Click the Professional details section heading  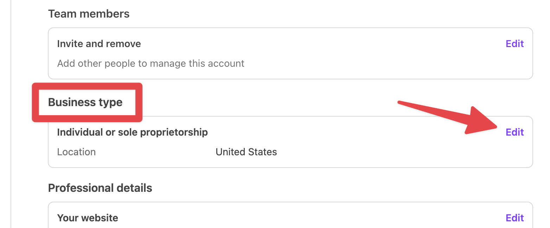click(100, 188)
